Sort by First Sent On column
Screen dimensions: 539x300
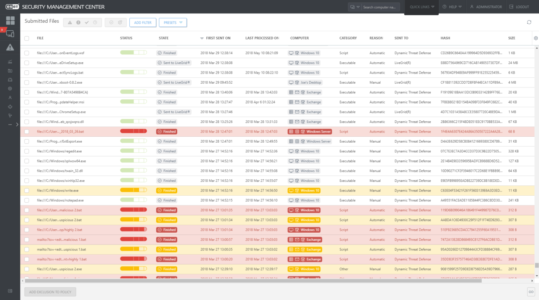[x=218, y=38]
